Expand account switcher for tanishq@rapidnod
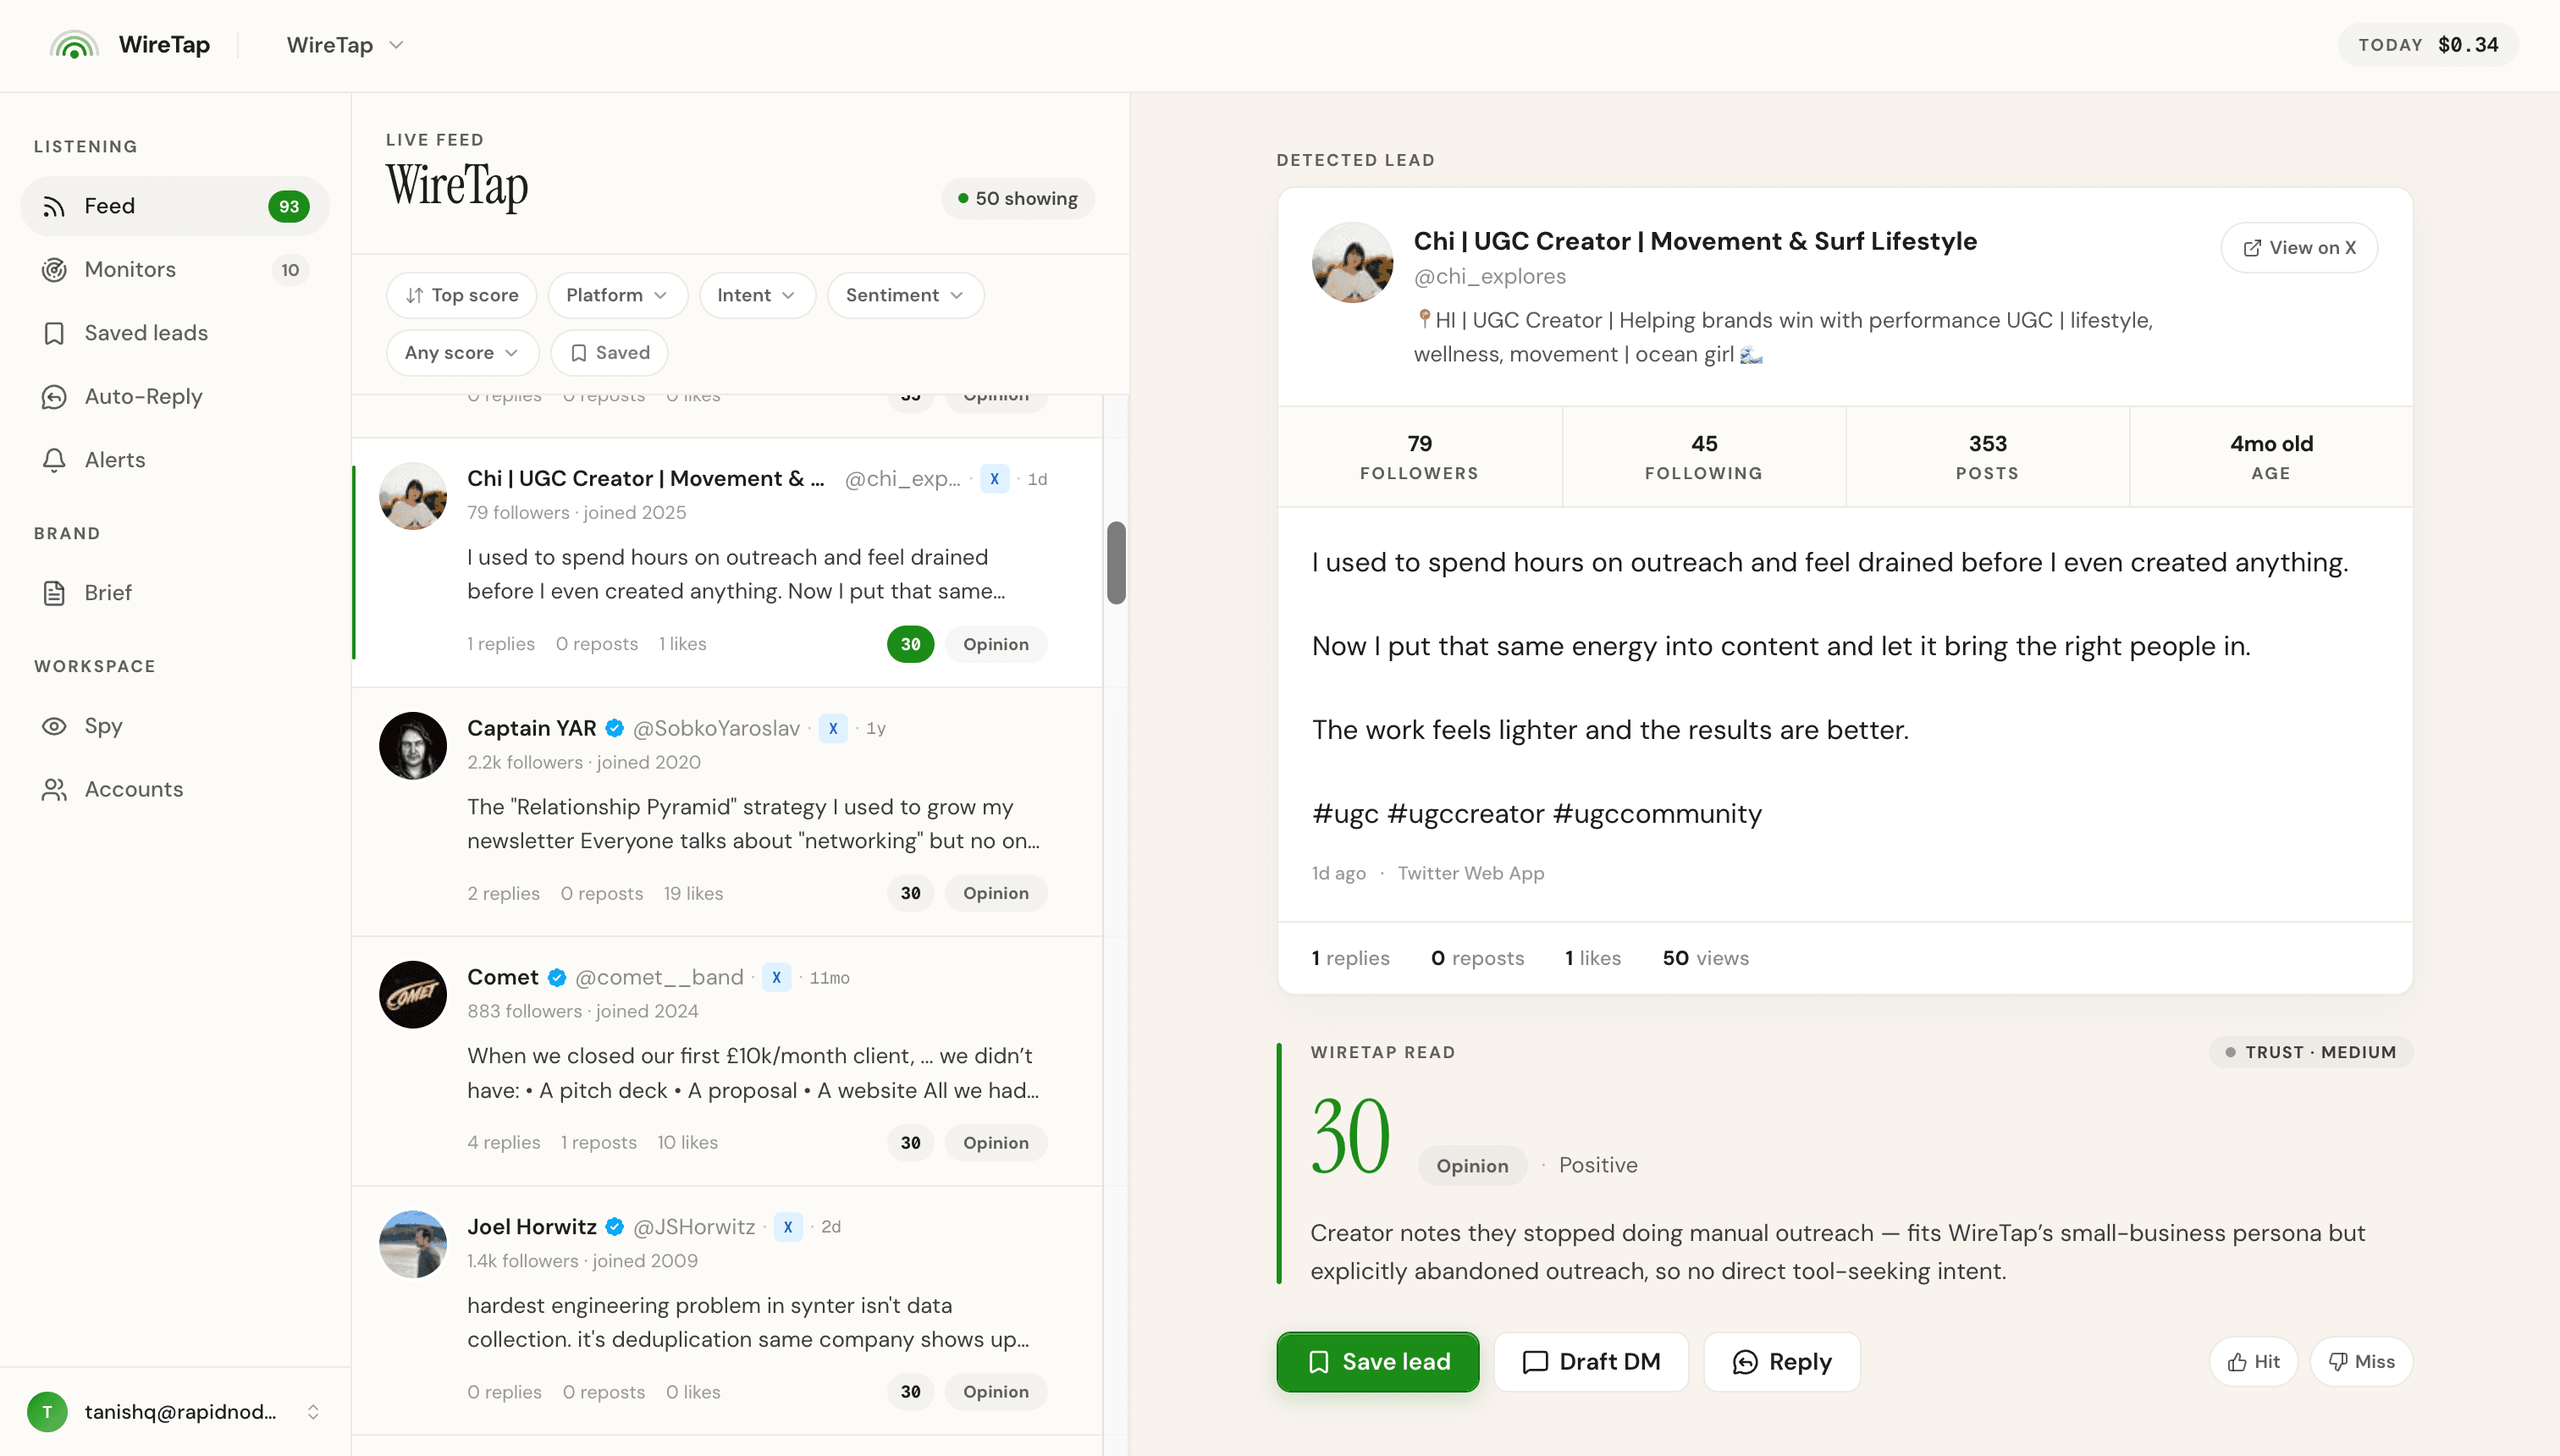 (x=313, y=1412)
